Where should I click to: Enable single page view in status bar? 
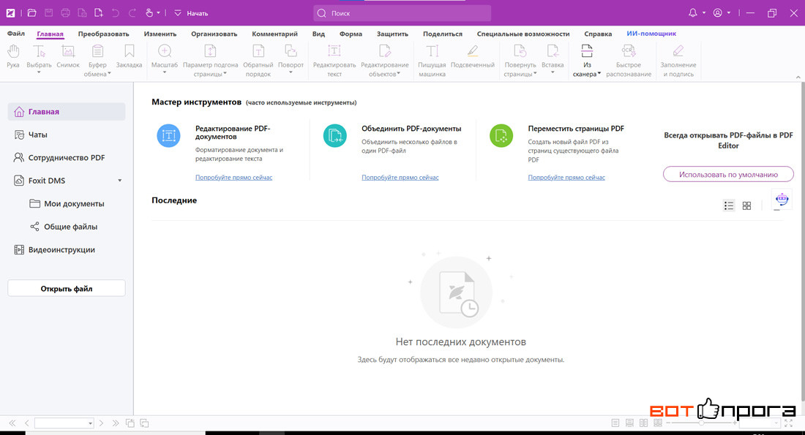click(615, 423)
